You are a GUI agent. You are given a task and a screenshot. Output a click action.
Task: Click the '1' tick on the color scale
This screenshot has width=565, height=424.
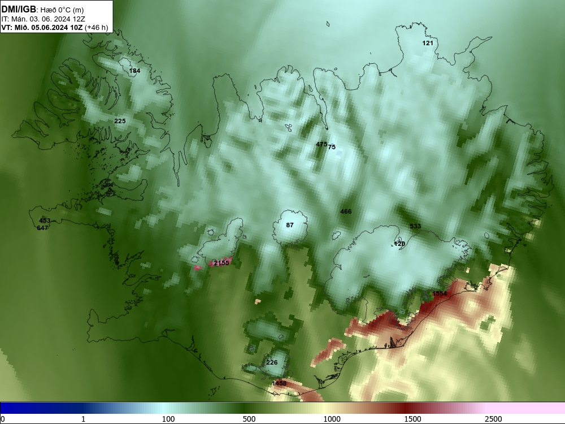(83, 419)
